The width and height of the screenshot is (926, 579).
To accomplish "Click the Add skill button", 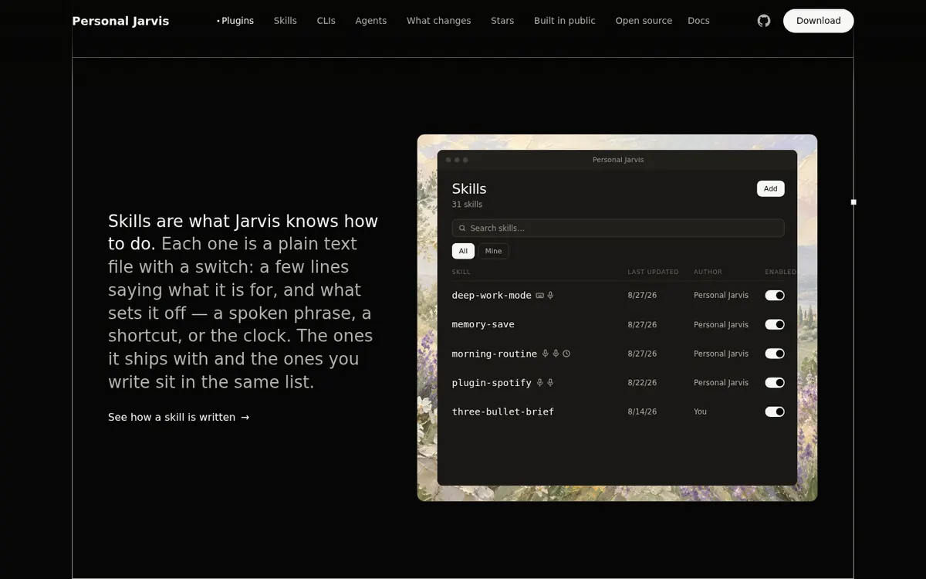I will pos(771,188).
